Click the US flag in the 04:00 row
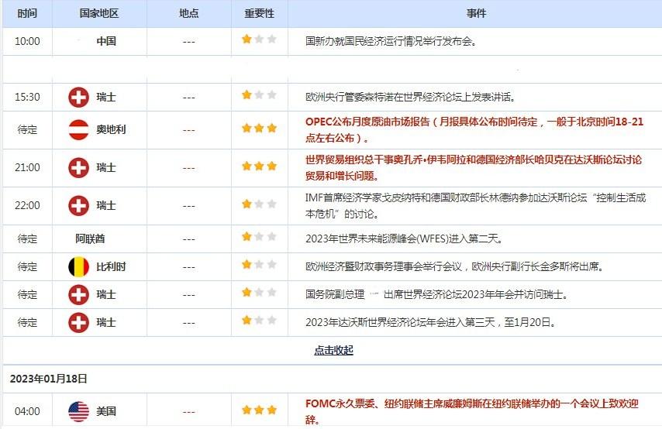This screenshot has width=662, height=429. click(x=78, y=412)
